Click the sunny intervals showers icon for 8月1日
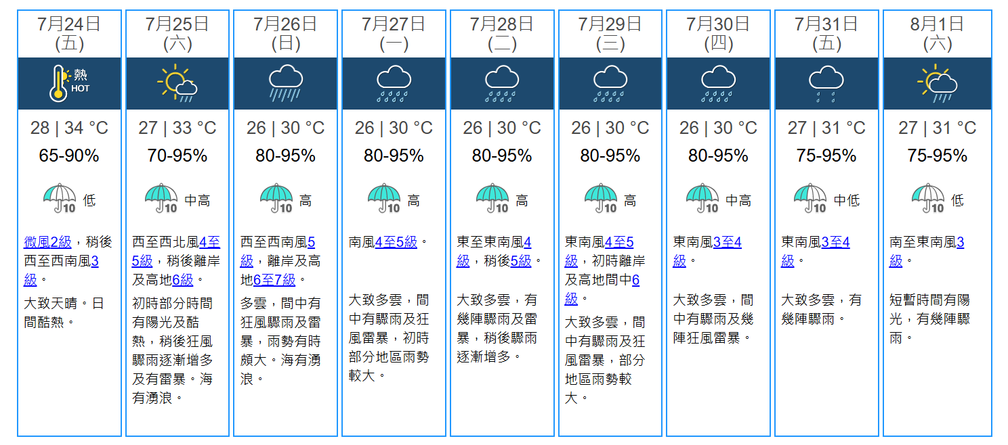 (937, 83)
